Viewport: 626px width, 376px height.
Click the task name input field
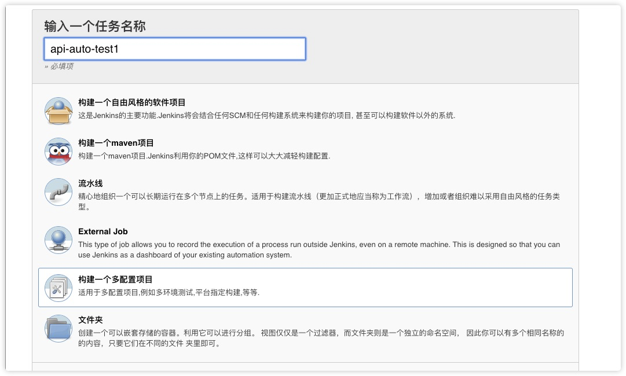tap(175, 49)
